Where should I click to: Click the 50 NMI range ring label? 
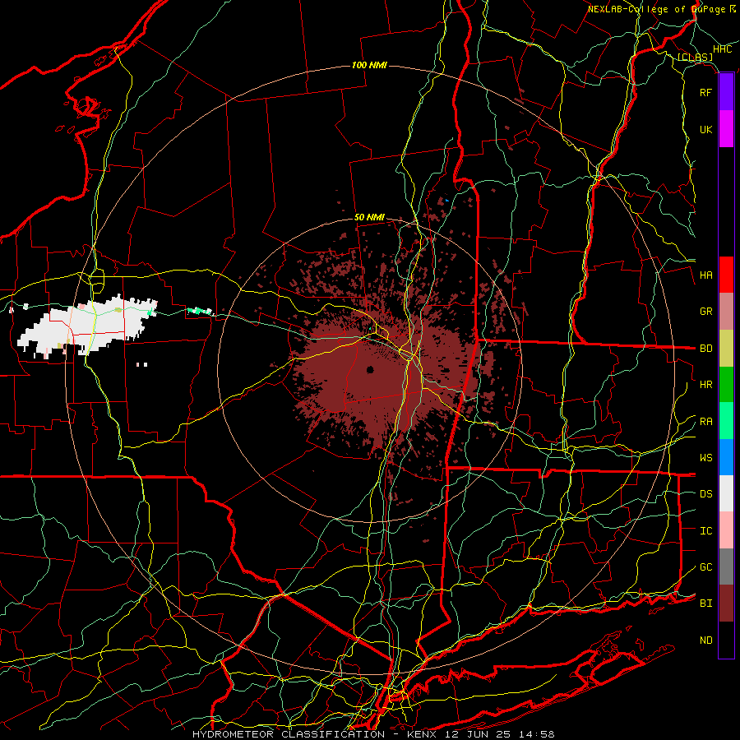click(x=369, y=218)
